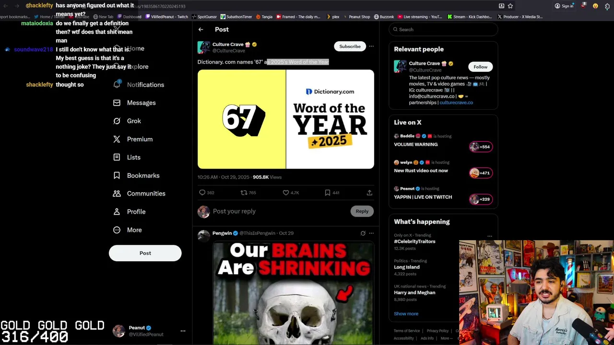
Task: Open the culturecrave.co link
Action: 456,103
